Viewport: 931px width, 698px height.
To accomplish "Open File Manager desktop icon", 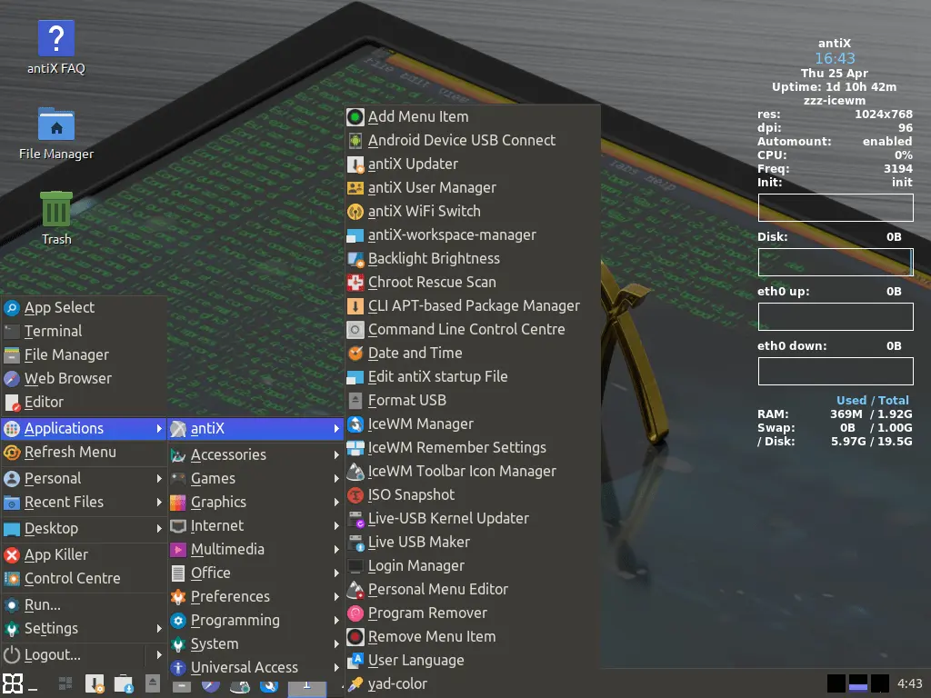I will (x=56, y=133).
